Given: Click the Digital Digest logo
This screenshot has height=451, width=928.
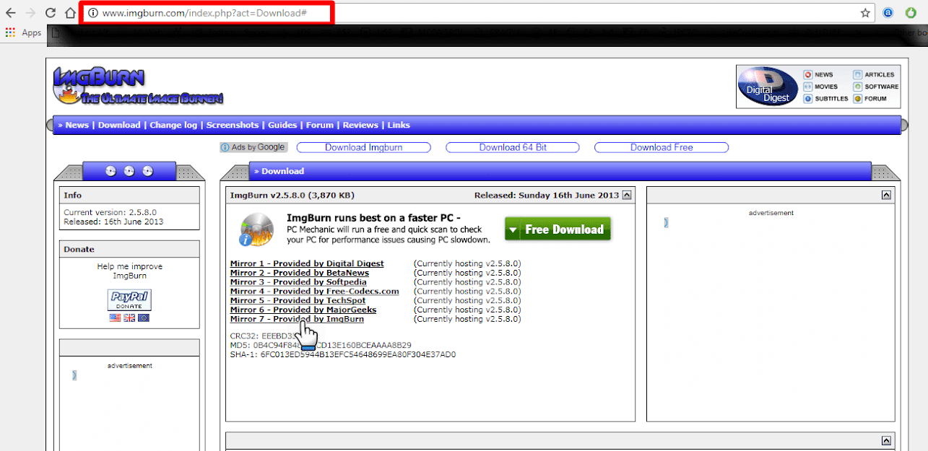Looking at the screenshot, I should tap(768, 87).
